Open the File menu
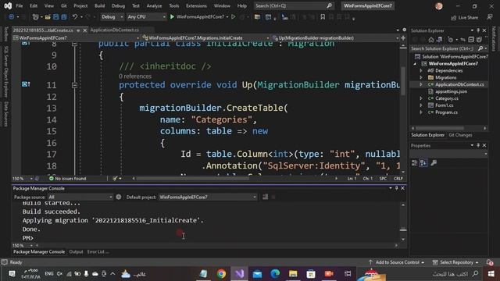 tap(20, 5)
